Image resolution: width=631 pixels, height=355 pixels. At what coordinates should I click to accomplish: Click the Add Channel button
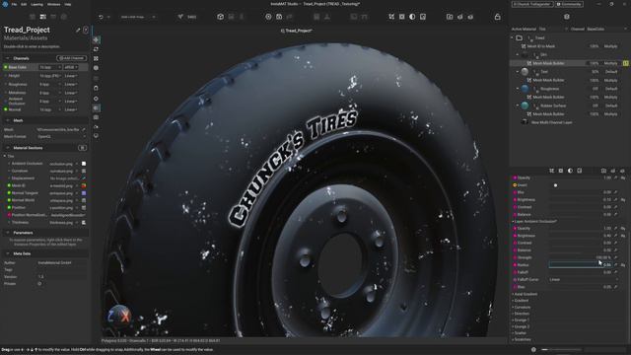[71, 58]
